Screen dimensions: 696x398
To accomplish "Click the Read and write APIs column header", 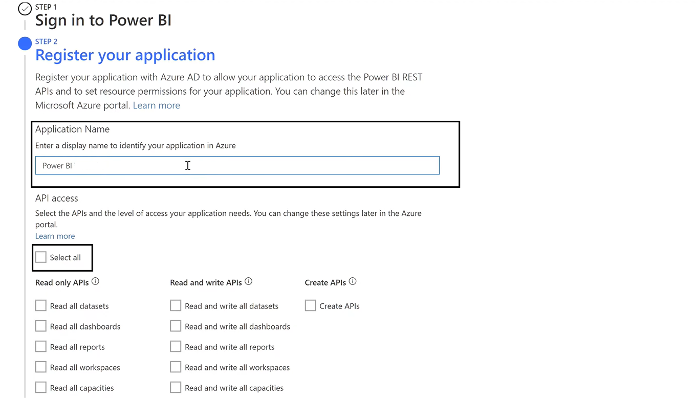I will [x=206, y=282].
